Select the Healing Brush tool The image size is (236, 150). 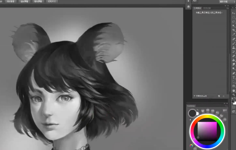click(x=234, y=39)
